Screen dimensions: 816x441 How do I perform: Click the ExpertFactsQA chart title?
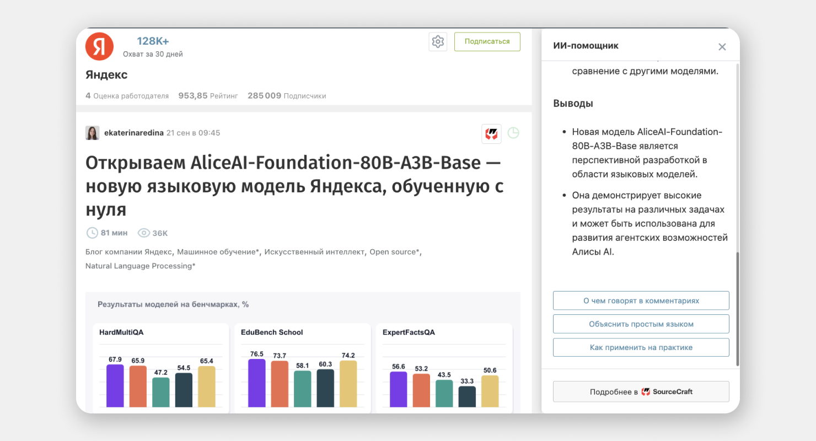coord(409,332)
